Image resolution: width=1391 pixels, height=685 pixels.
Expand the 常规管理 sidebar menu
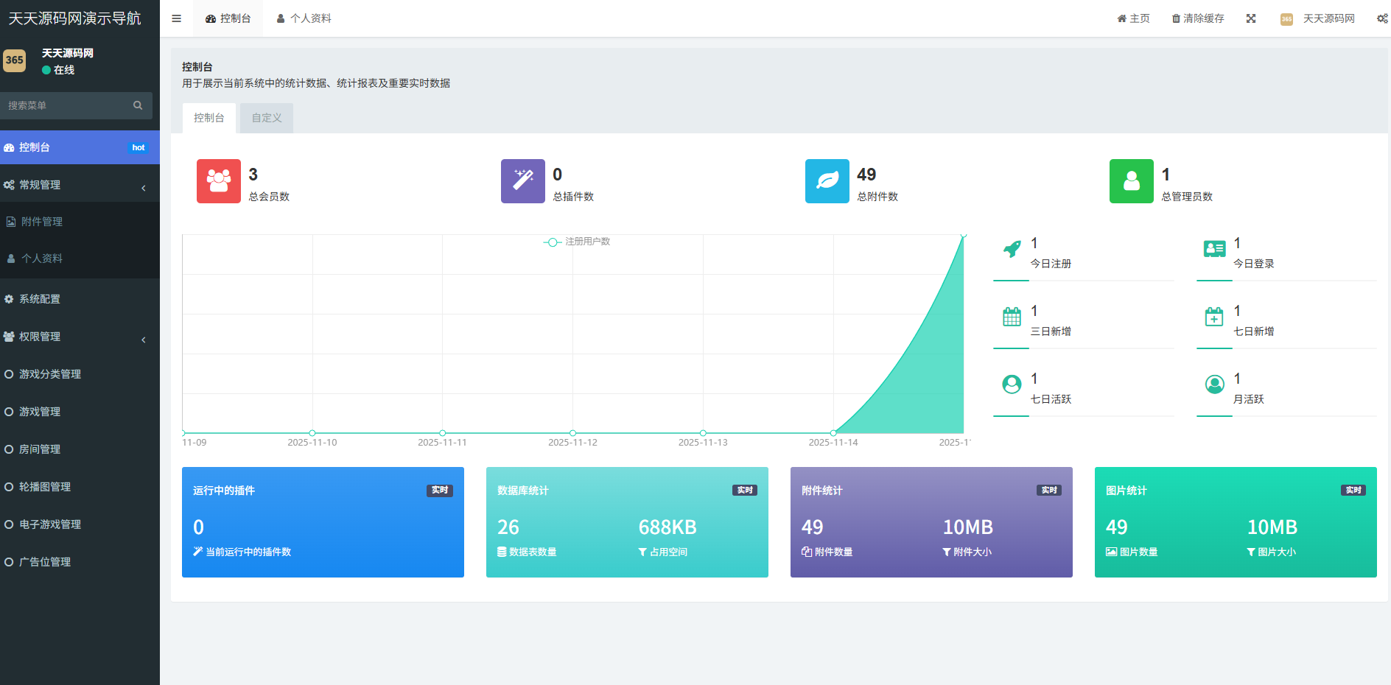click(x=80, y=185)
